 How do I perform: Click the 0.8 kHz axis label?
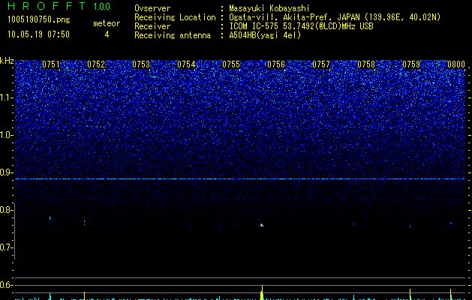click(x=7, y=210)
